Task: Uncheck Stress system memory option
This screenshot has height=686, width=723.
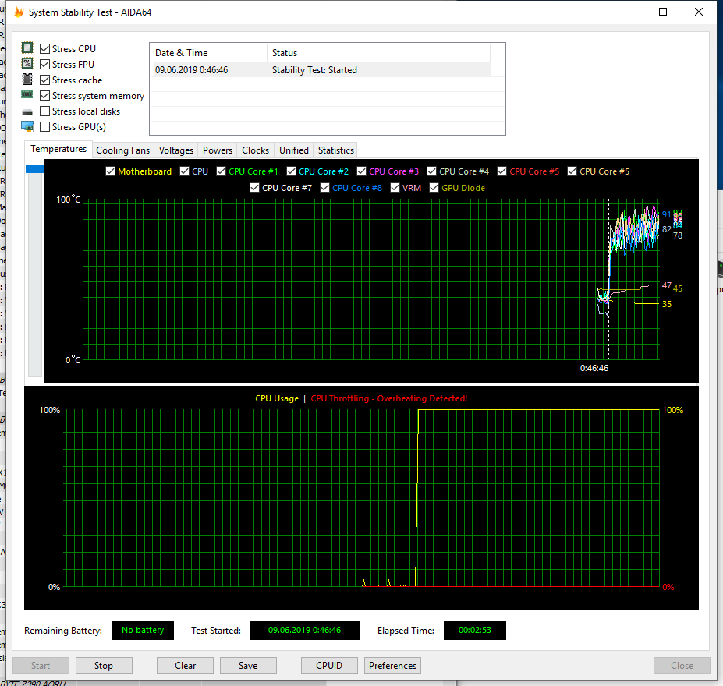Action: coord(44,96)
